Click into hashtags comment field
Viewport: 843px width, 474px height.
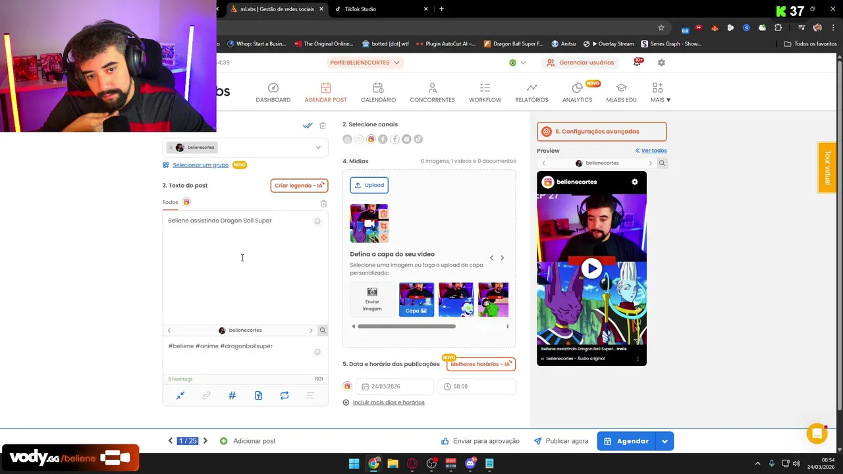coord(245,355)
